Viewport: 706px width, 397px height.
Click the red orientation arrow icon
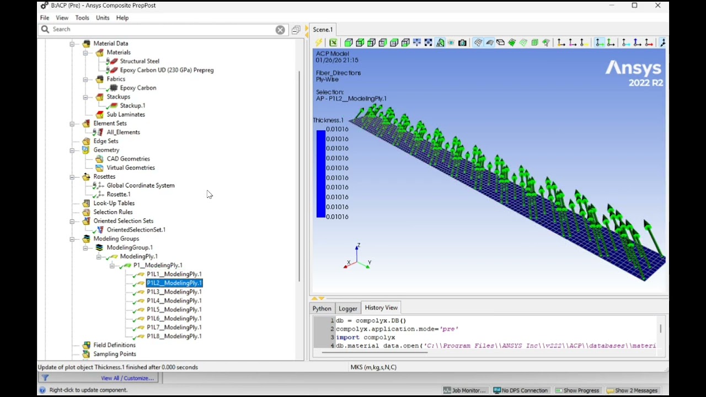click(x=648, y=42)
